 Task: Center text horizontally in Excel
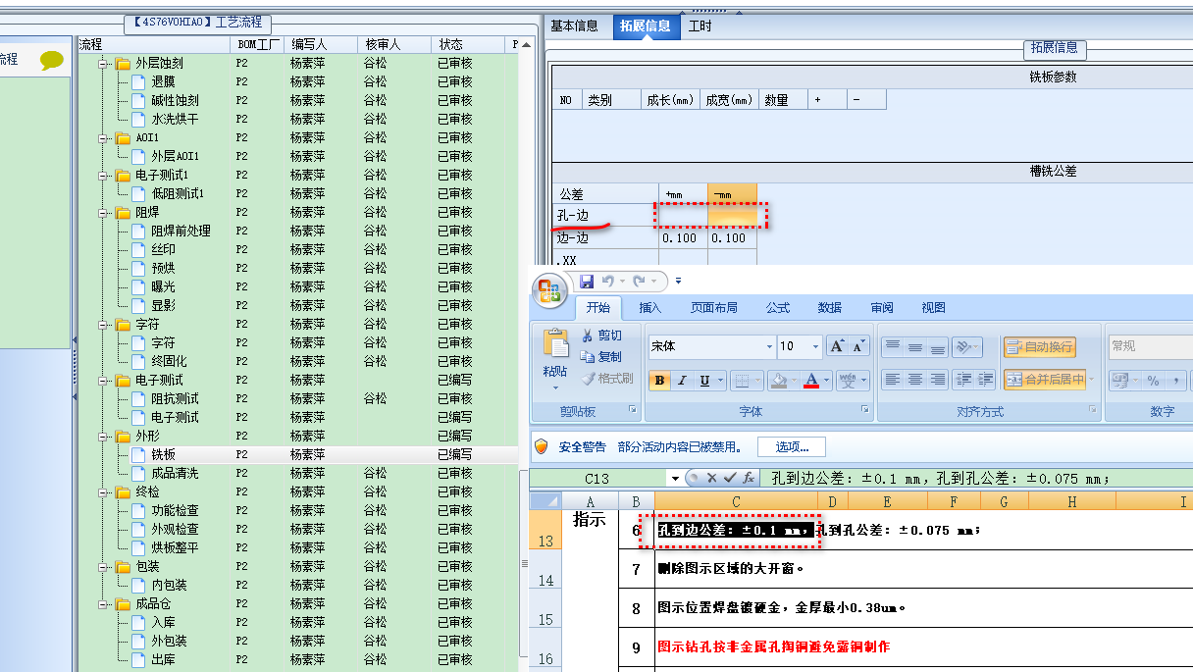(914, 380)
